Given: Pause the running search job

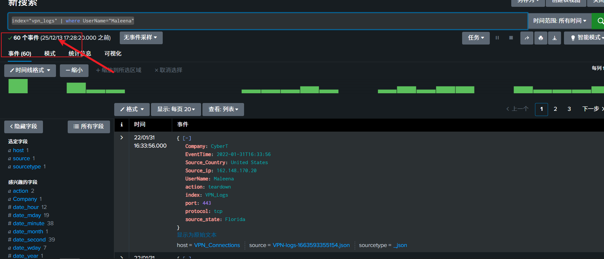Looking at the screenshot, I should [497, 38].
